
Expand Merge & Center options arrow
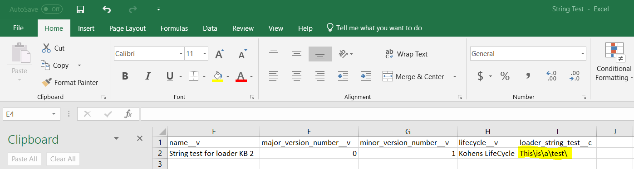pos(454,76)
